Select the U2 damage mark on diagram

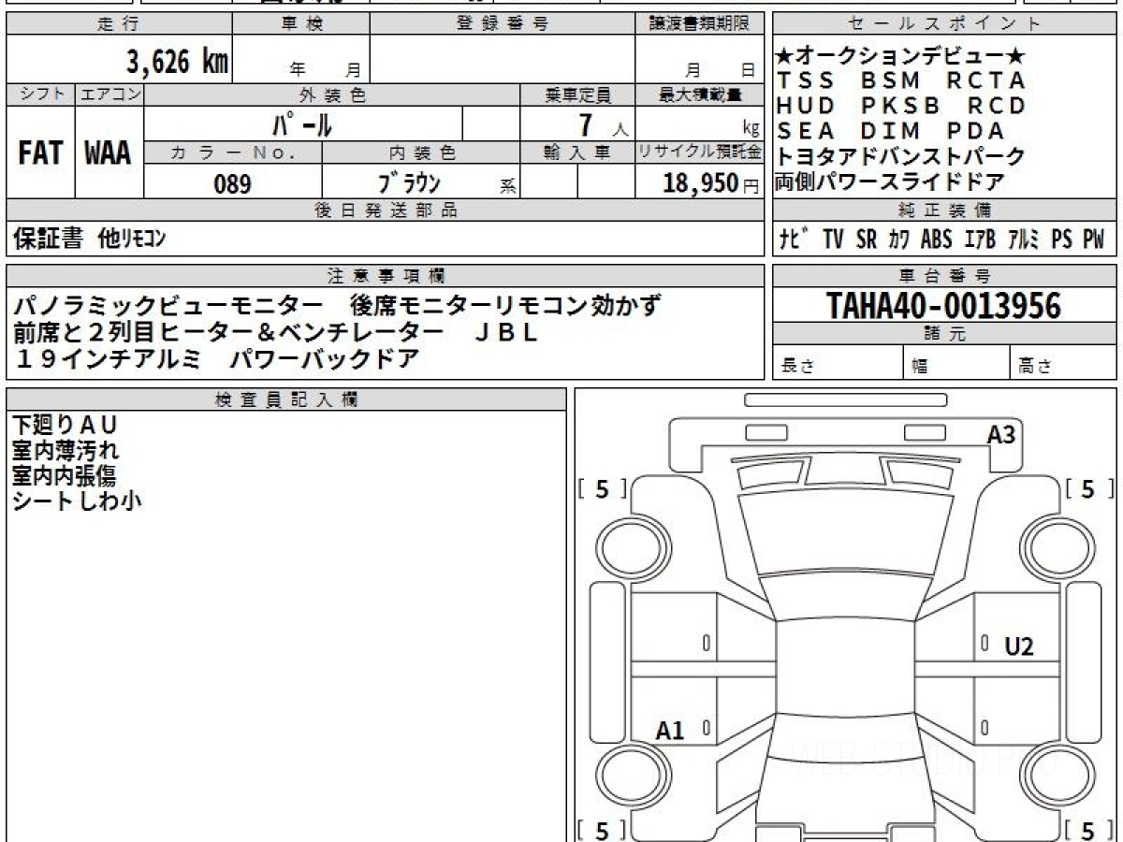(1019, 646)
